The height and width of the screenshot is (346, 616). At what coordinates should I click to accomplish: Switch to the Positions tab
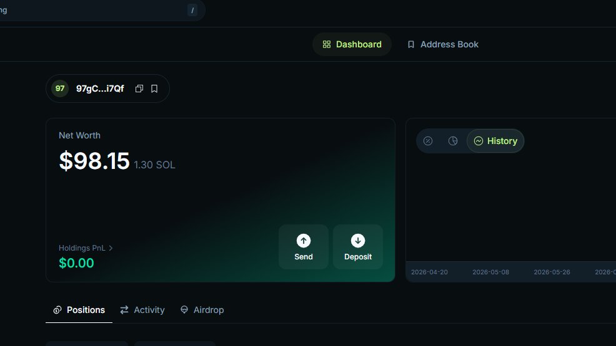tap(79, 310)
